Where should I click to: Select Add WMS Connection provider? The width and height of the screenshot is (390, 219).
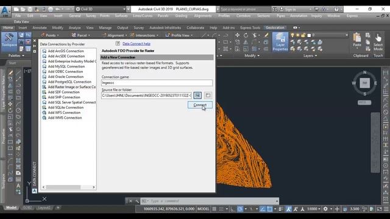coord(65,117)
